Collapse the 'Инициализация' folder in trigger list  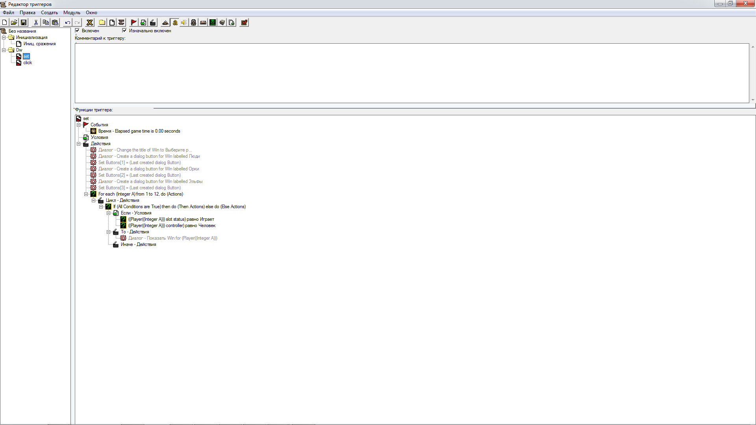coord(4,37)
